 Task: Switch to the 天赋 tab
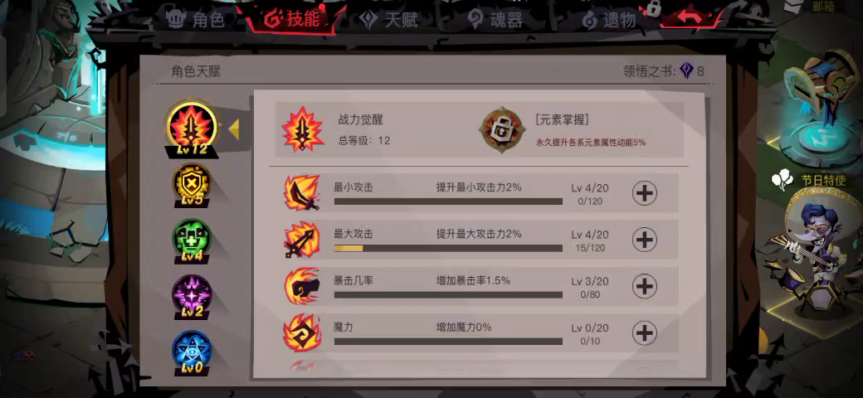pyautogui.click(x=389, y=20)
